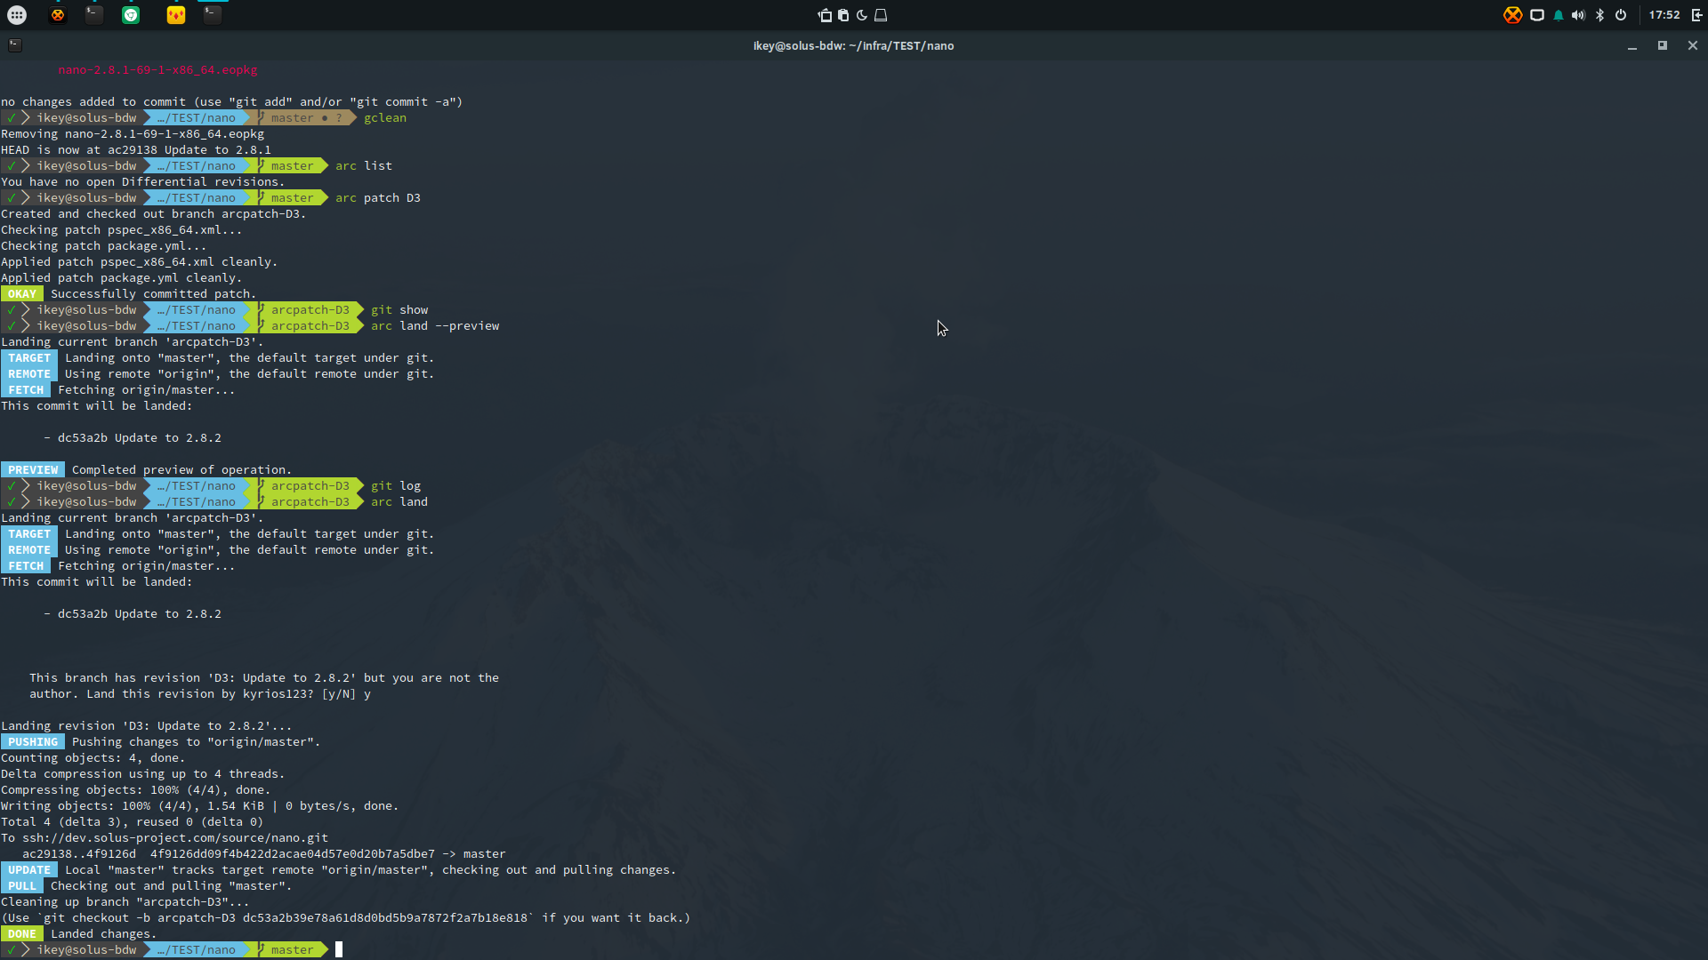This screenshot has width=1708, height=960.
Task: Click 'Created and checked out branch arcpatch-D3.'
Action: tap(154, 214)
